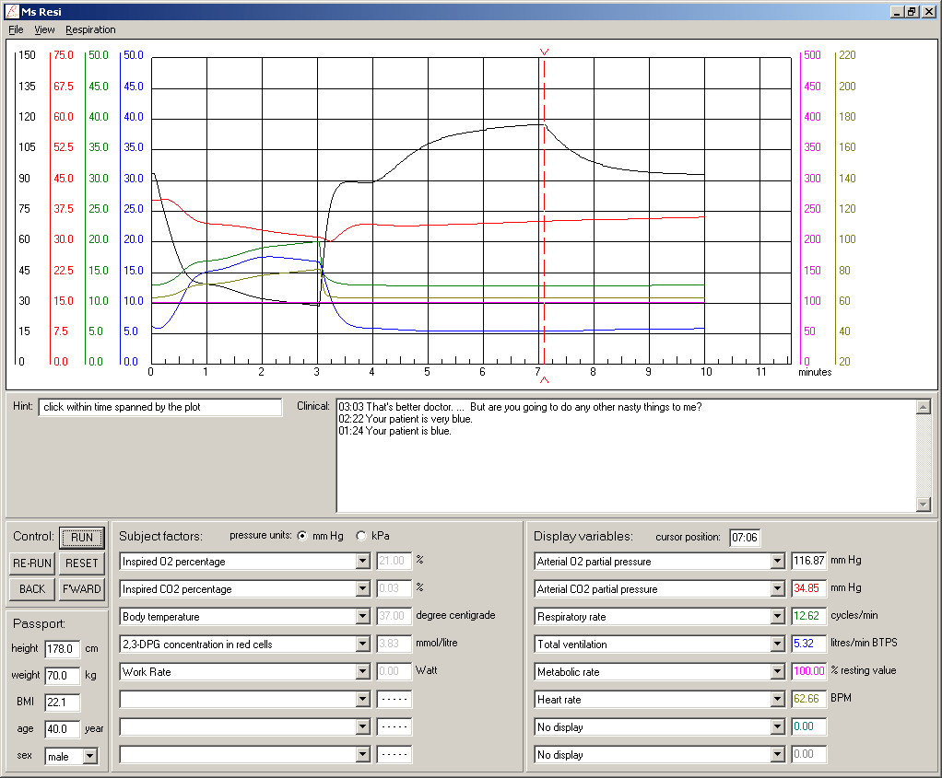Viewport: 942px width, 778px height.
Task: Open the File menu
Action: tap(16, 29)
